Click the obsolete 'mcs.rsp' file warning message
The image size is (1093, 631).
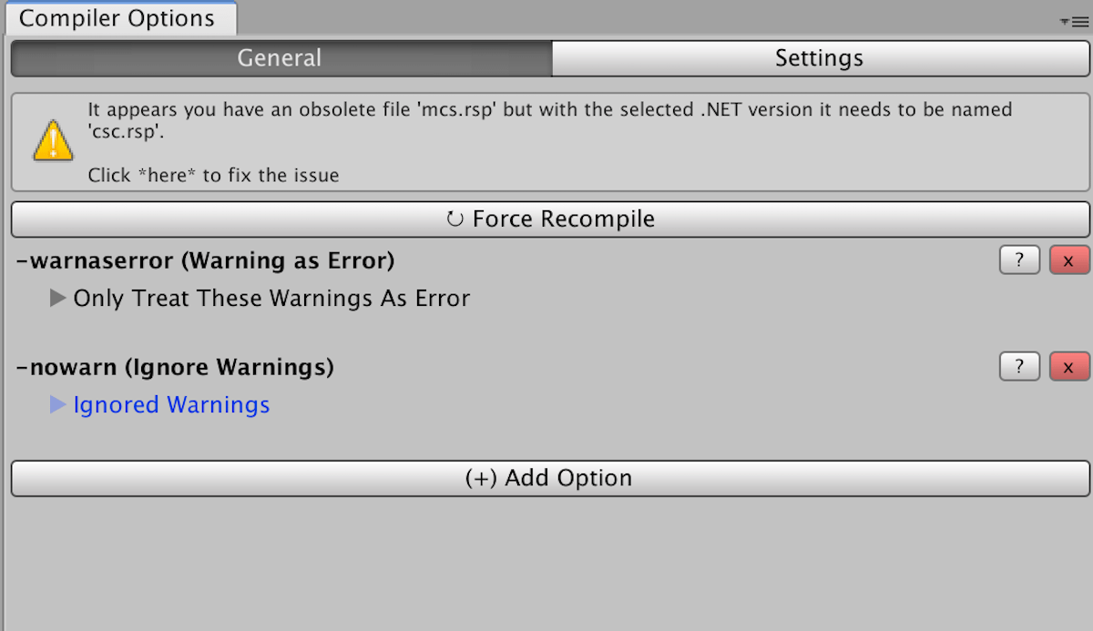[x=549, y=119]
